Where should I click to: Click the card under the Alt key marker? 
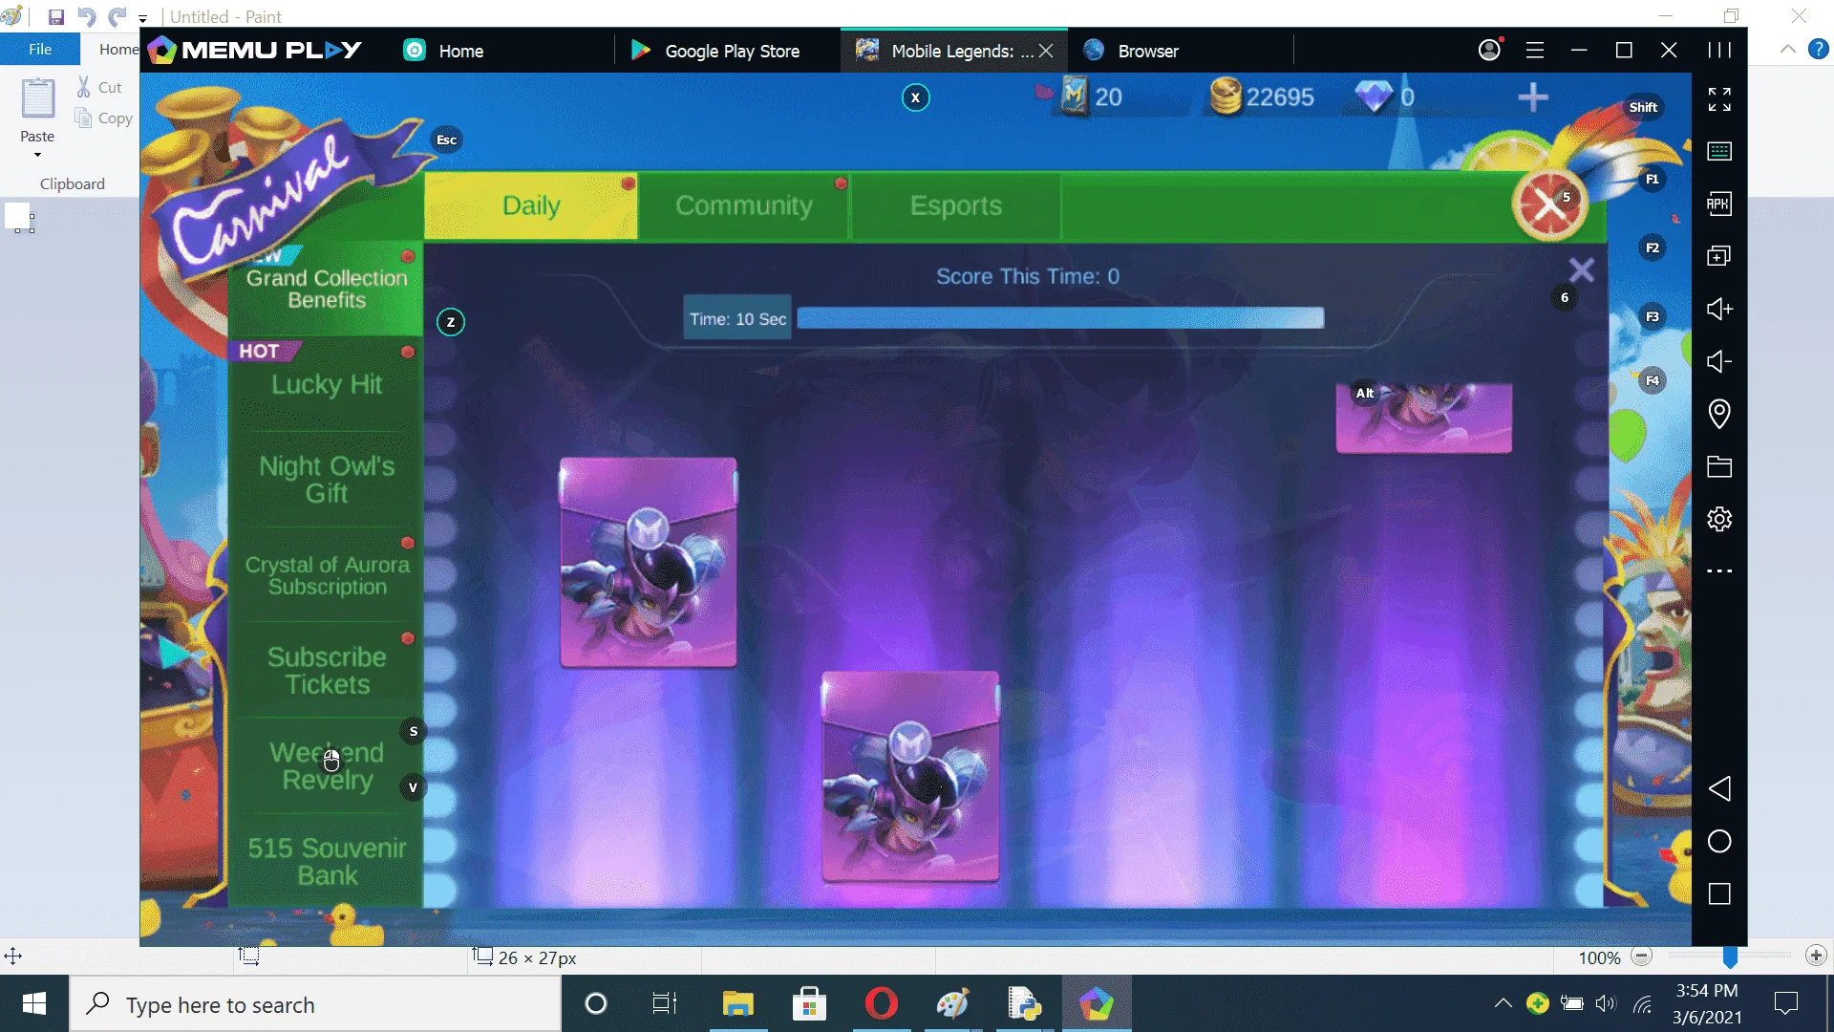pos(1423,418)
